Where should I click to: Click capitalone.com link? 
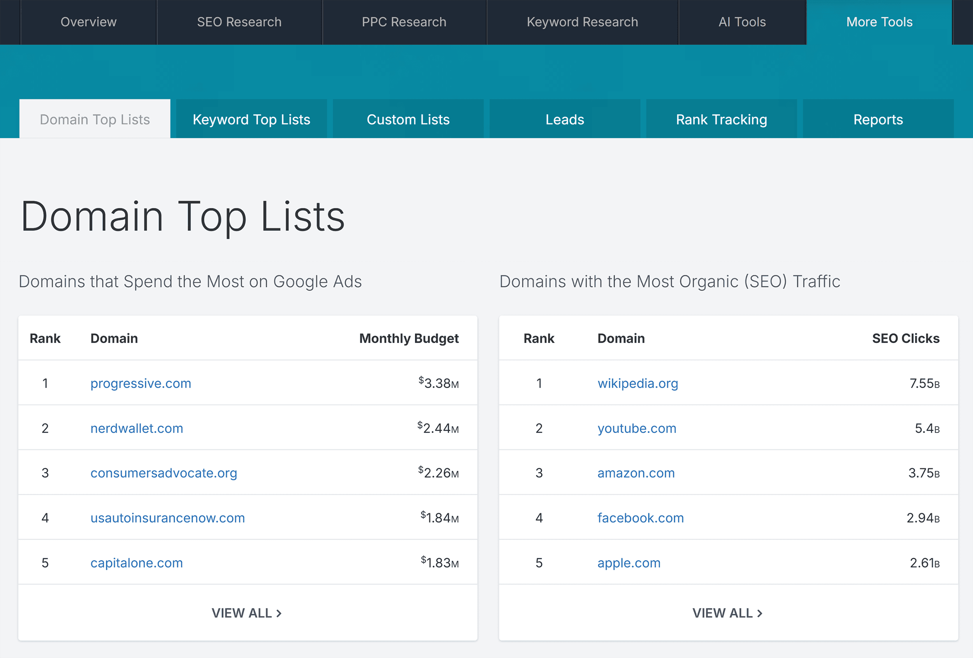137,563
